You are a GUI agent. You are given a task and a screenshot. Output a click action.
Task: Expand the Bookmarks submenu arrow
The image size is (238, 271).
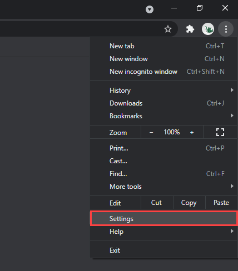(x=232, y=116)
